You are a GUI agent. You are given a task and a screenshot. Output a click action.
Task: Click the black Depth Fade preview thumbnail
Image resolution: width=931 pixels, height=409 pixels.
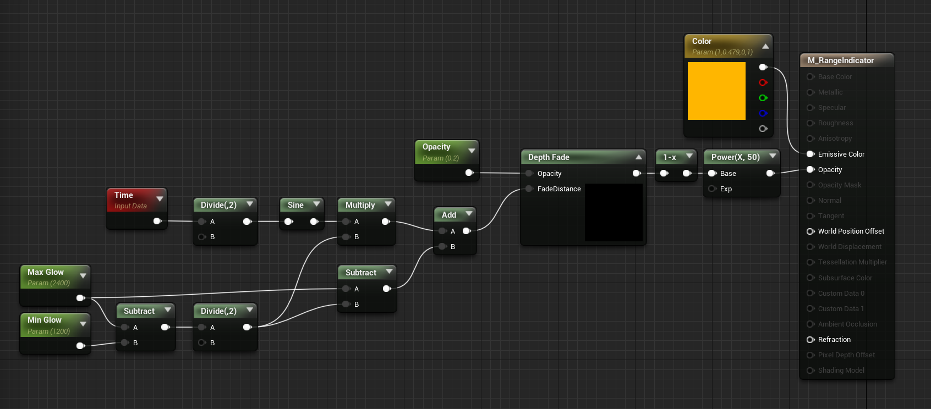614,212
